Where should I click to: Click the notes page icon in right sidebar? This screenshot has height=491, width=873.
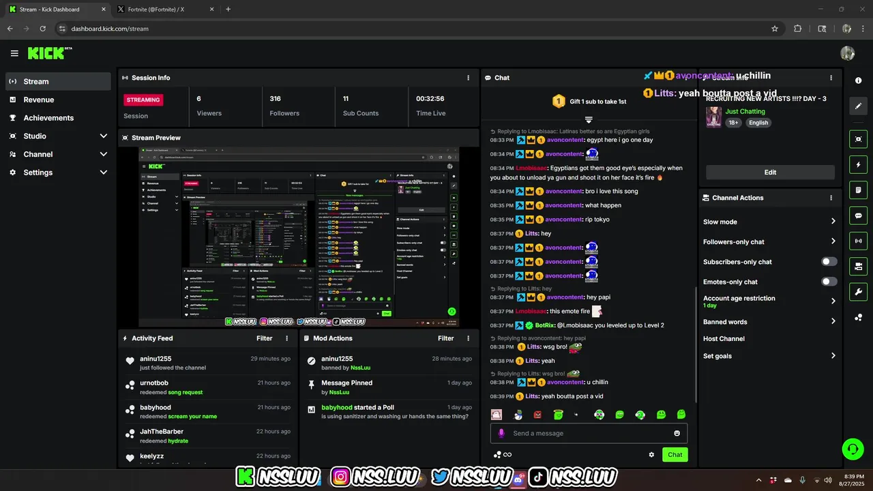[858, 190]
